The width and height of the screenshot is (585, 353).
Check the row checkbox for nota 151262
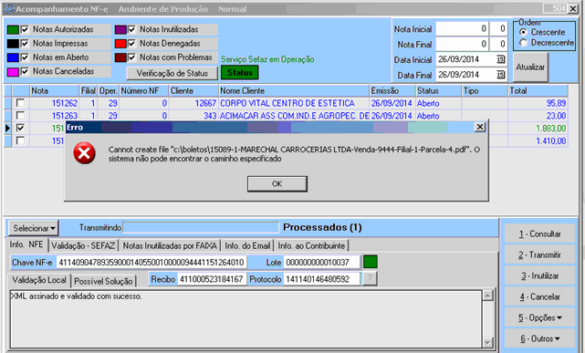tap(20, 103)
